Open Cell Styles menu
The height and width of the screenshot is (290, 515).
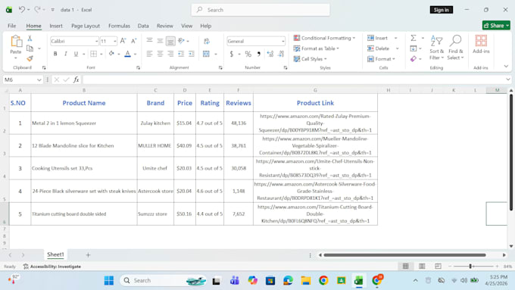tap(310, 59)
